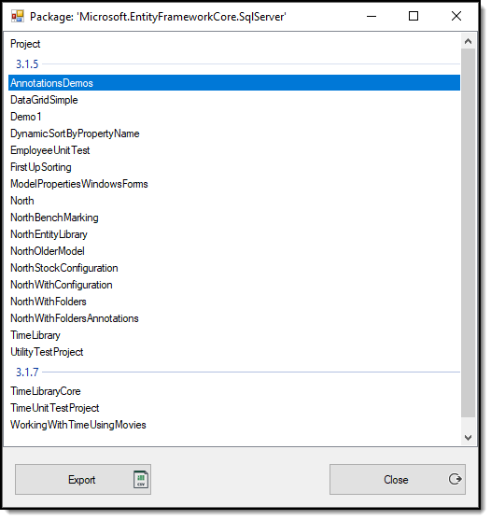Screen dimensions: 491x520
Task: Select the Demo1 project
Action: tap(234, 117)
